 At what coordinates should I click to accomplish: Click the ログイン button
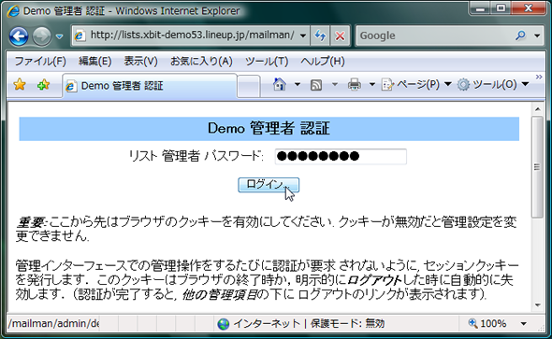tap(269, 185)
